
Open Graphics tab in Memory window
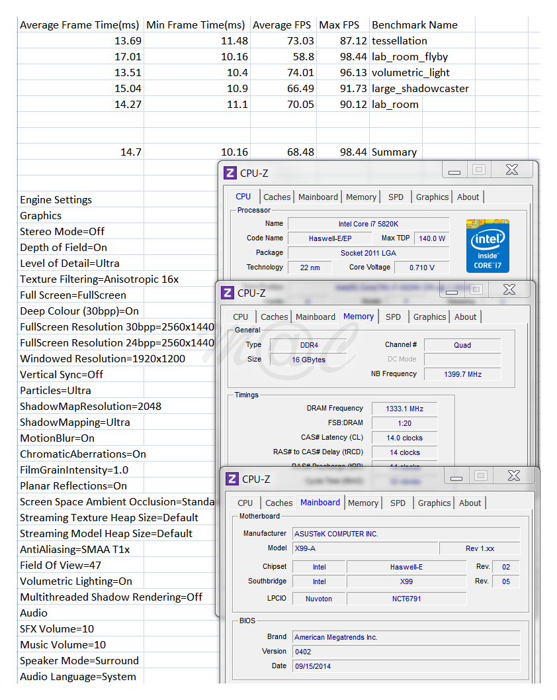pos(429,317)
